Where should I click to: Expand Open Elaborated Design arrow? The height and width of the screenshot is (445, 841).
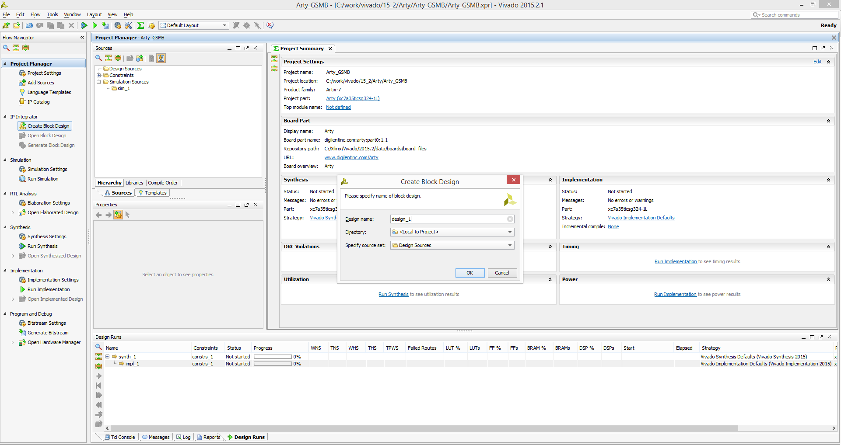point(13,212)
